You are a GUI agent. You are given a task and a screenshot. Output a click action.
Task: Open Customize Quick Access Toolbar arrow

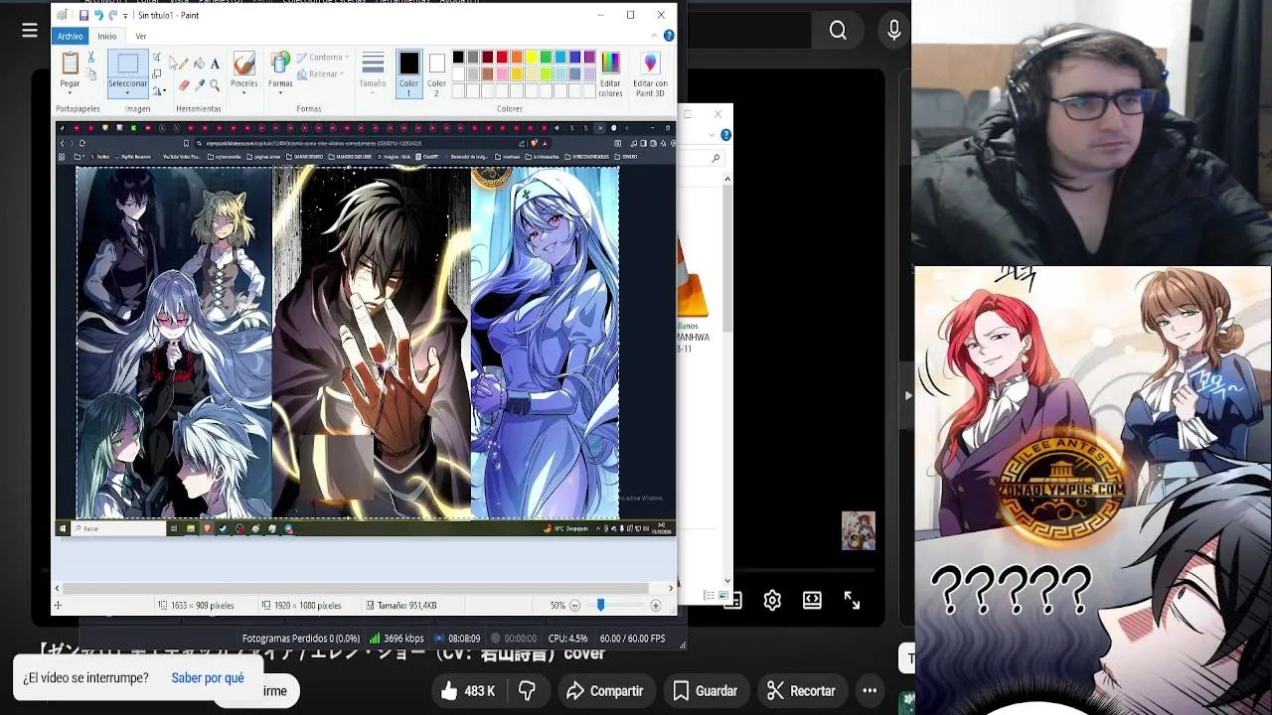click(x=126, y=16)
